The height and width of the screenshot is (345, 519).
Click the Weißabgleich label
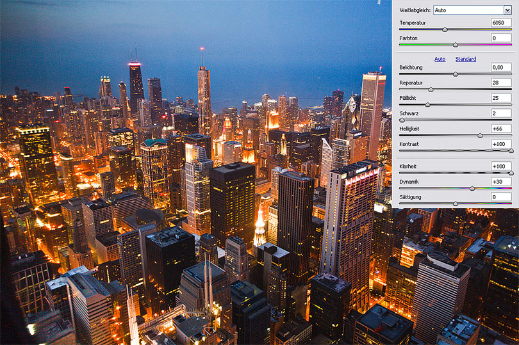[x=415, y=10]
